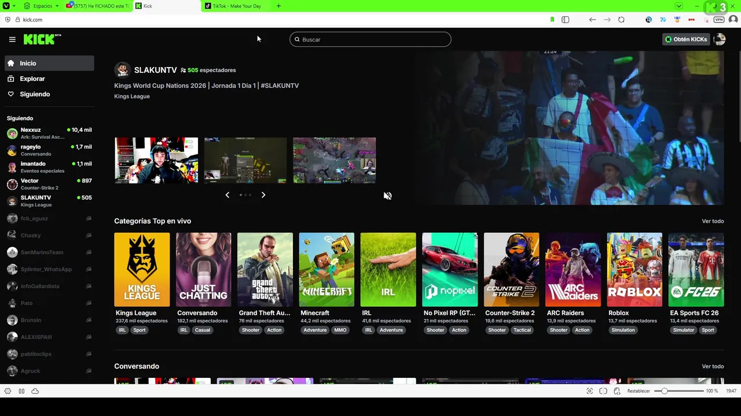Viewport: 741px width, 416px height.
Task: Open the Siguiendo section
Action: [x=49, y=94]
